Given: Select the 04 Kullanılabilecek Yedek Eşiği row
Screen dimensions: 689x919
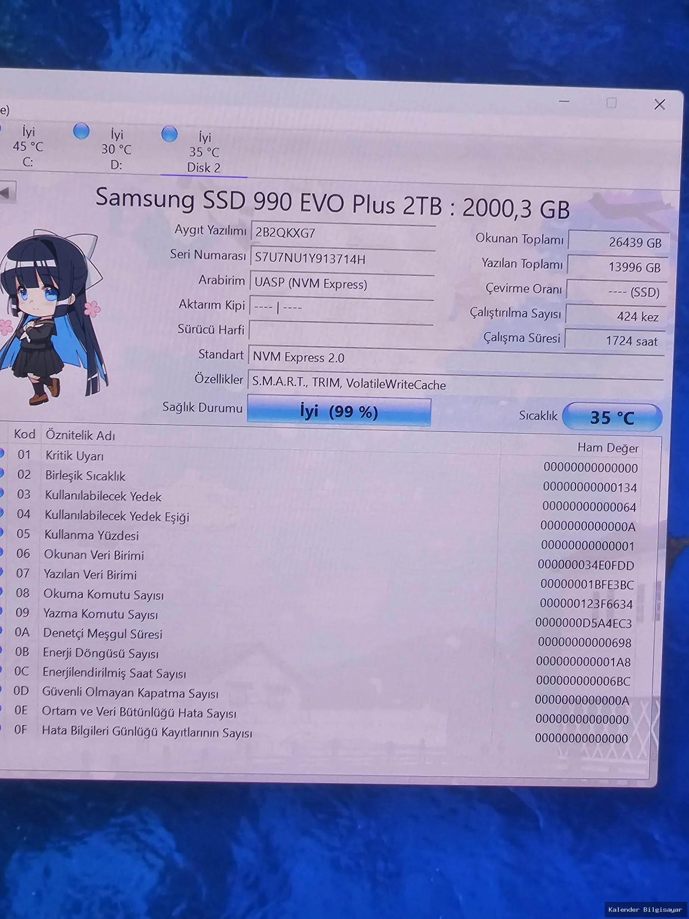Looking at the screenshot, I should pos(320,520).
